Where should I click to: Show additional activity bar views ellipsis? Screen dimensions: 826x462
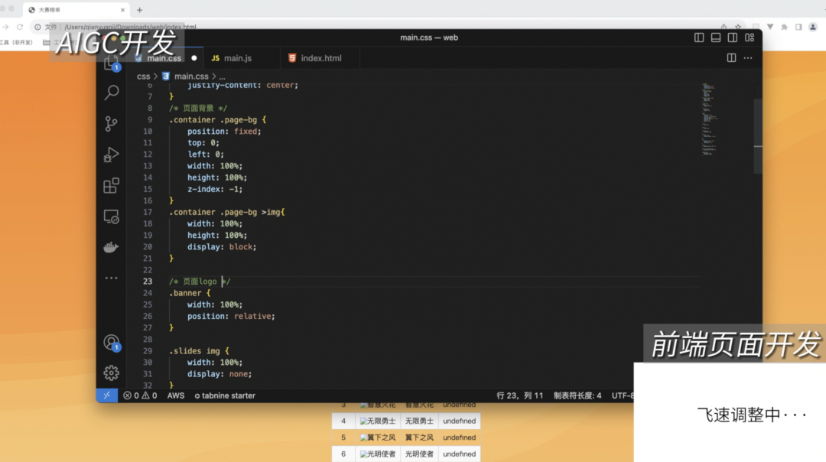click(111, 278)
